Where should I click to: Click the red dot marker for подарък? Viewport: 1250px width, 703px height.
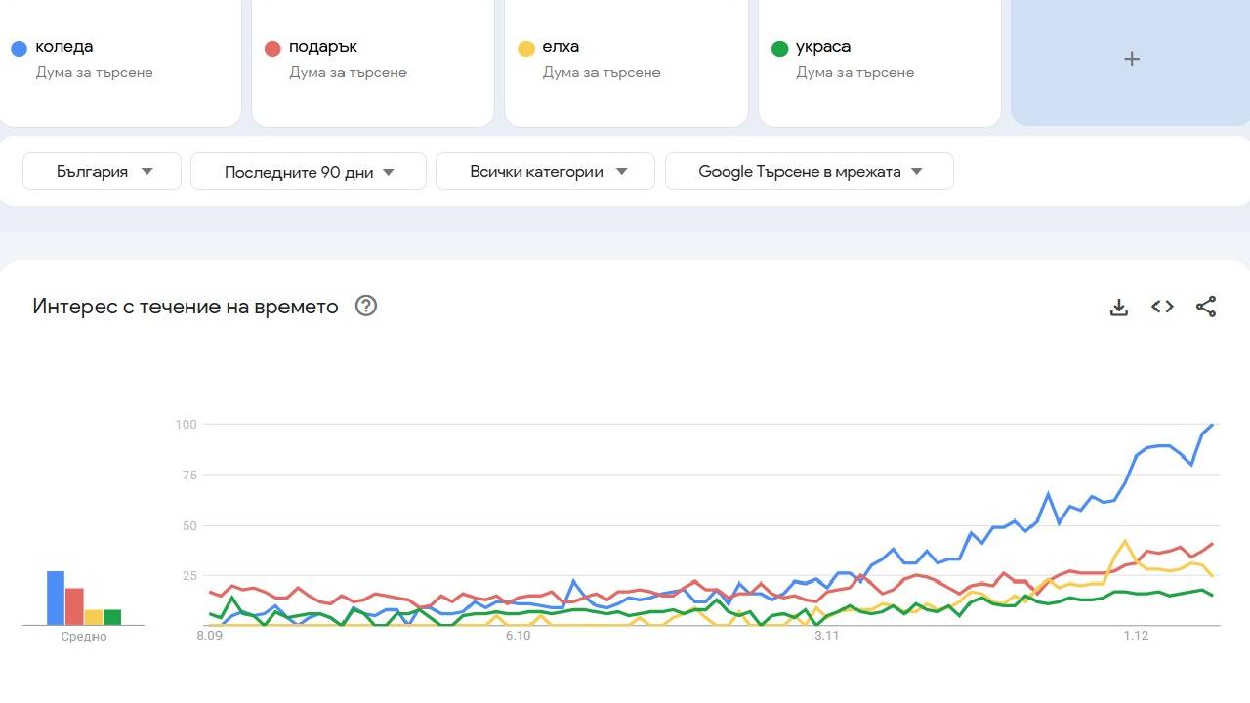pyautogui.click(x=271, y=47)
